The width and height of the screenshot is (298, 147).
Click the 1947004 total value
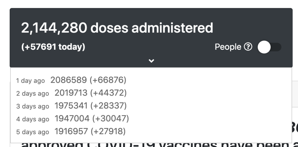72,118
